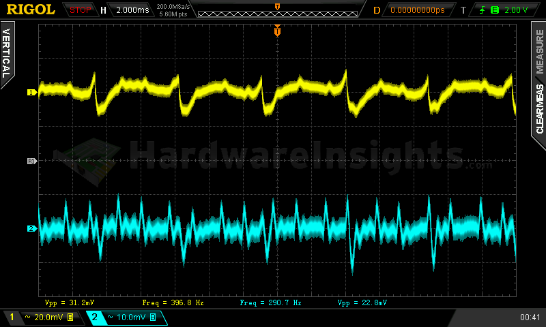Image resolution: width=546 pixels, height=327 pixels.
Task: Click the orange trigger position marker above grid
Action: coord(277,31)
